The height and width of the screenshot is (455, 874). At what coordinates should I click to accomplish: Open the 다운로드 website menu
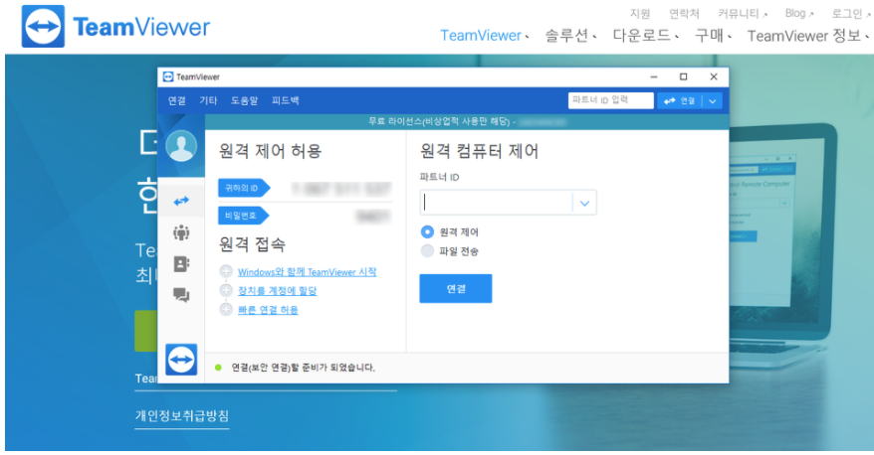[x=645, y=36]
